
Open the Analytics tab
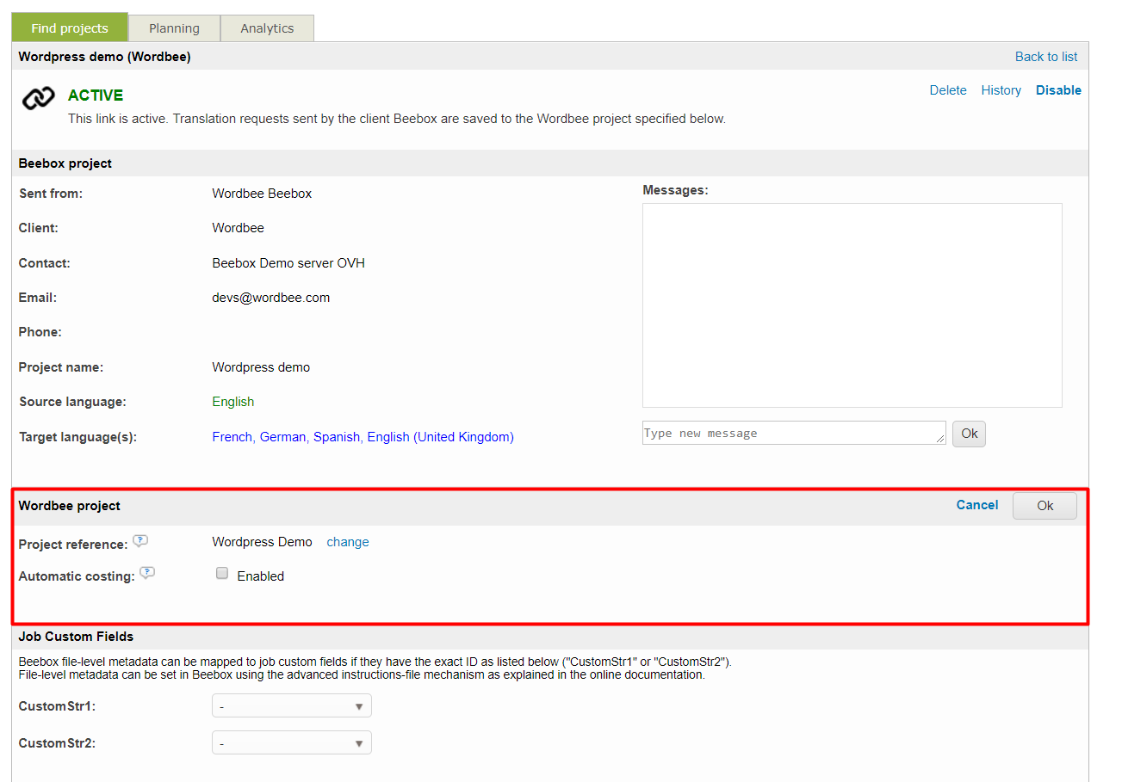(267, 28)
